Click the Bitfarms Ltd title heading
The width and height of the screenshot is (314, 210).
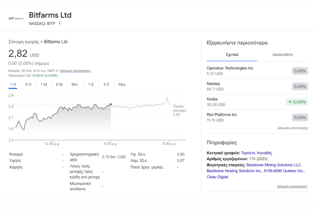click(50, 15)
